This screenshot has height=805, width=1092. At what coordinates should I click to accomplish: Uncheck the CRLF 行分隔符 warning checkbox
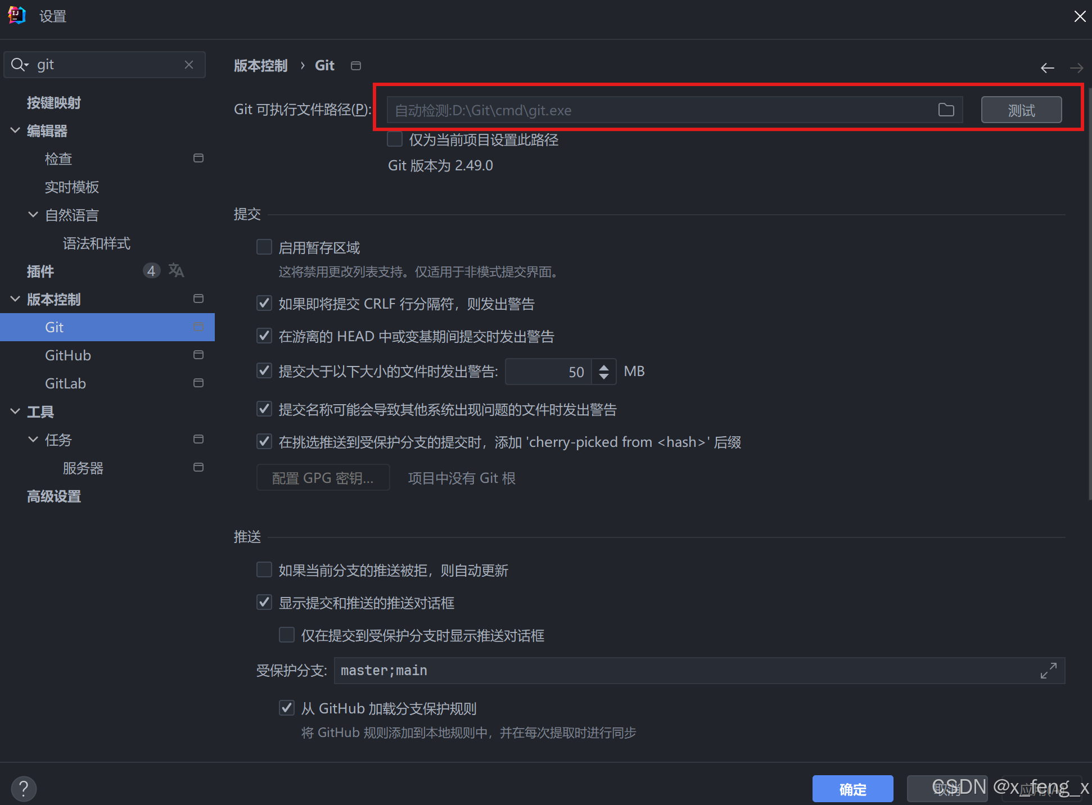point(264,304)
